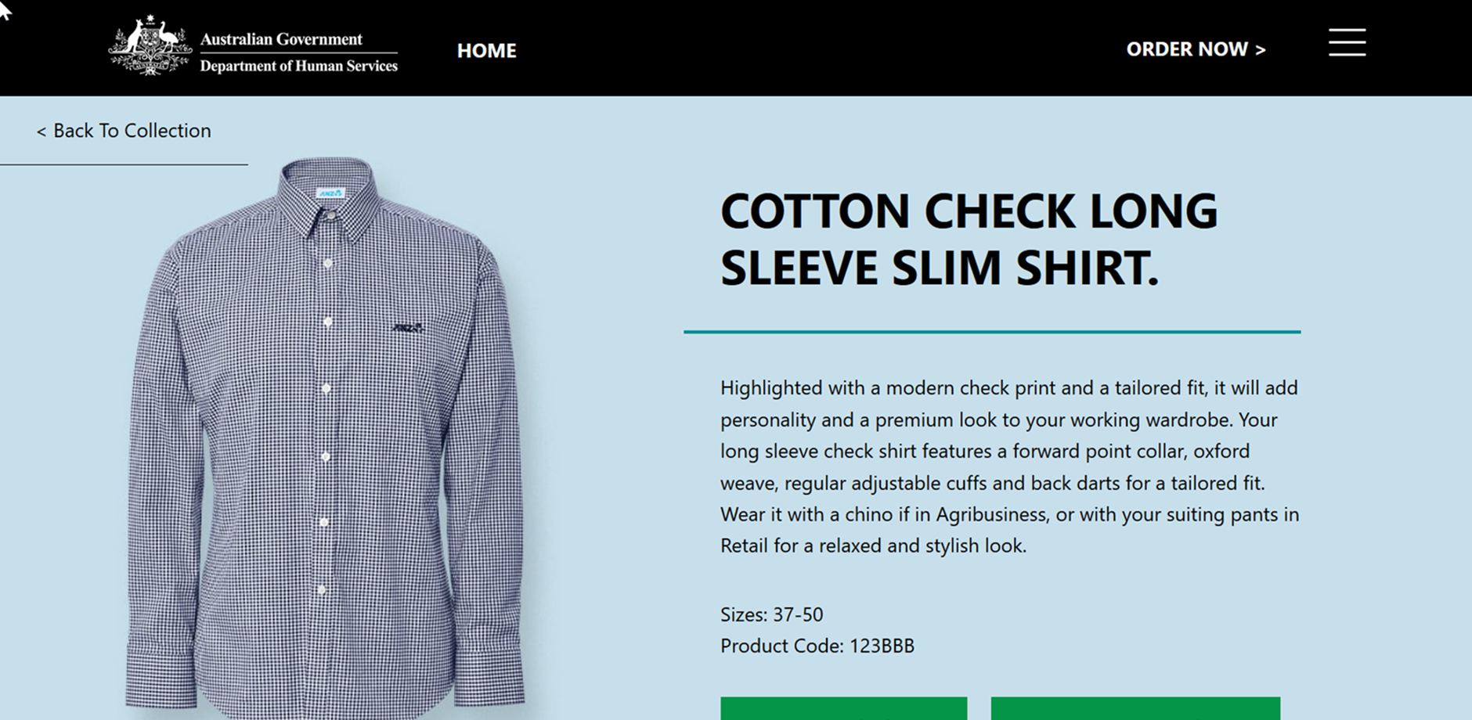Click the Product Code: 123BBB text
Image resolution: width=1472 pixels, height=720 pixels.
tap(817, 646)
